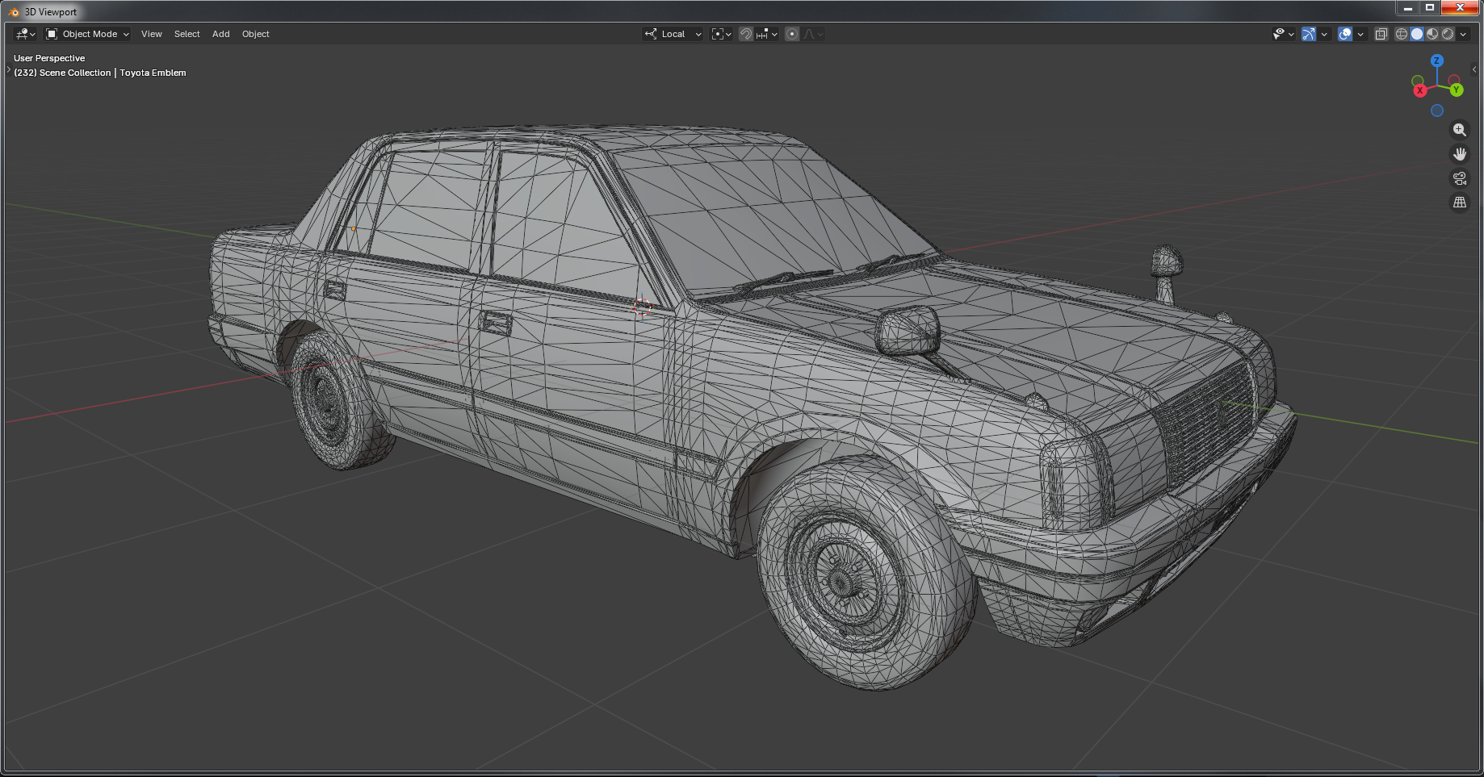Click the blue Z axis on the gizmo
Screen dimensions: 1484x777
tap(1437, 61)
